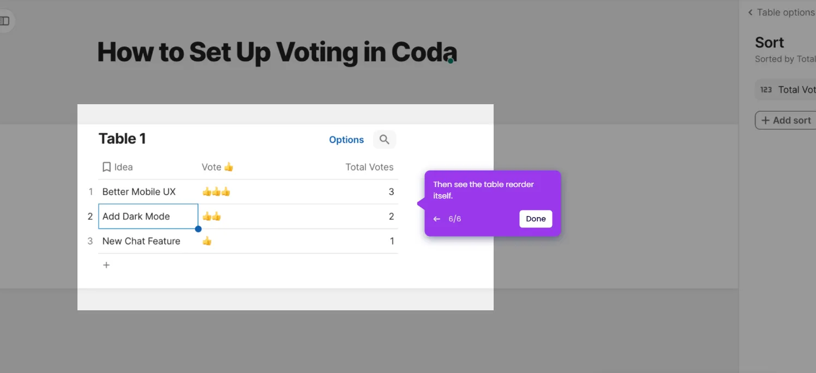
Task: Click the table search magnifier icon
Action: [385, 140]
